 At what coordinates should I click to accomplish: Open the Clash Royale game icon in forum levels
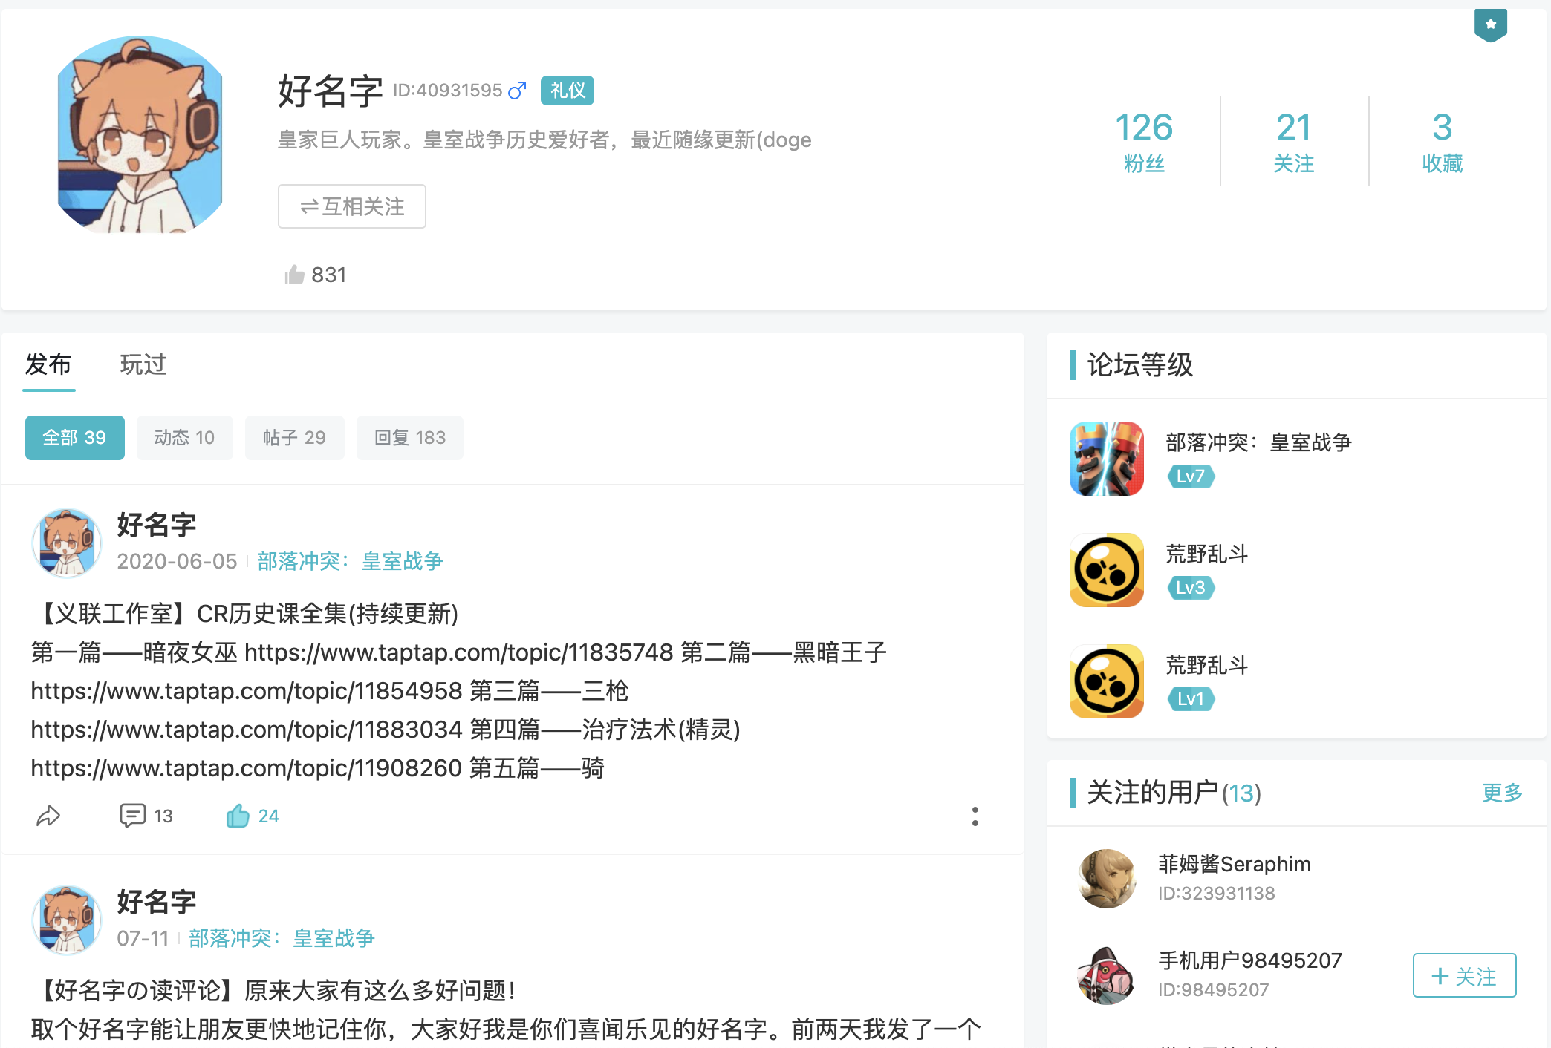[x=1106, y=459]
